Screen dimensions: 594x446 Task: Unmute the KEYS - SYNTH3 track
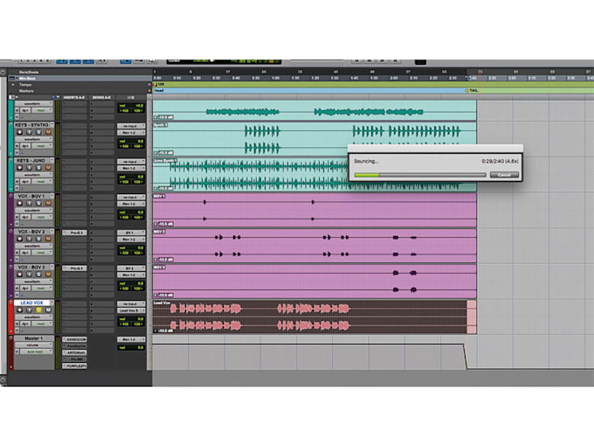click(x=48, y=132)
